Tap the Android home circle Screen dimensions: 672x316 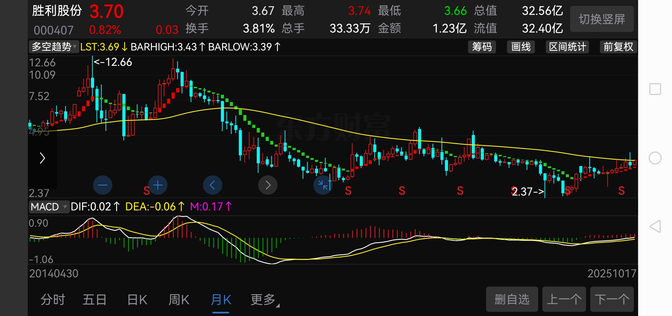(655, 158)
